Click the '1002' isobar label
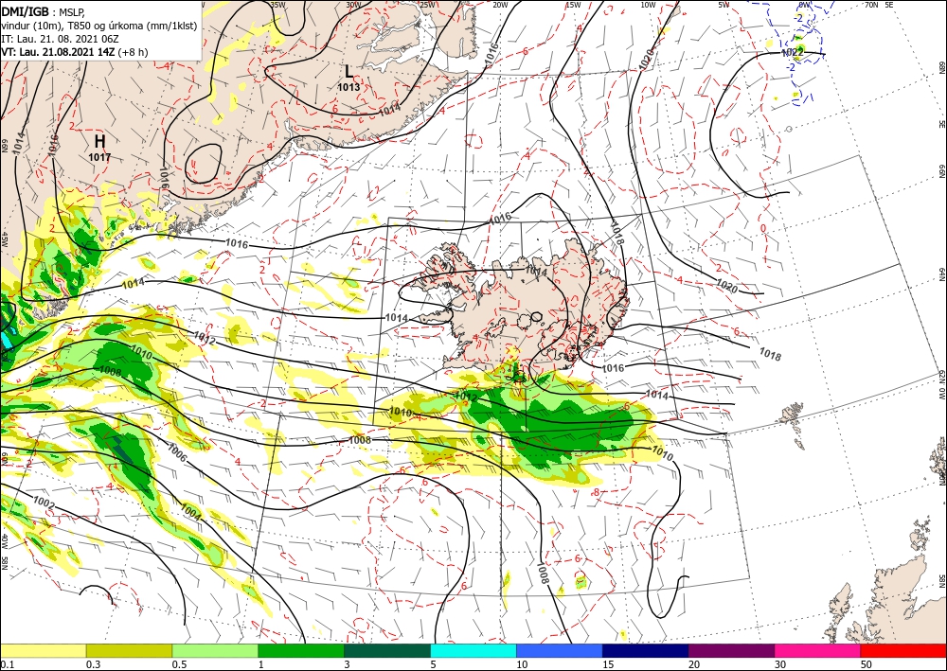The width and height of the screenshot is (947, 671). pos(45,502)
